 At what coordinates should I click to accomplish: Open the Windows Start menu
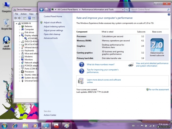[x=4, y=126]
